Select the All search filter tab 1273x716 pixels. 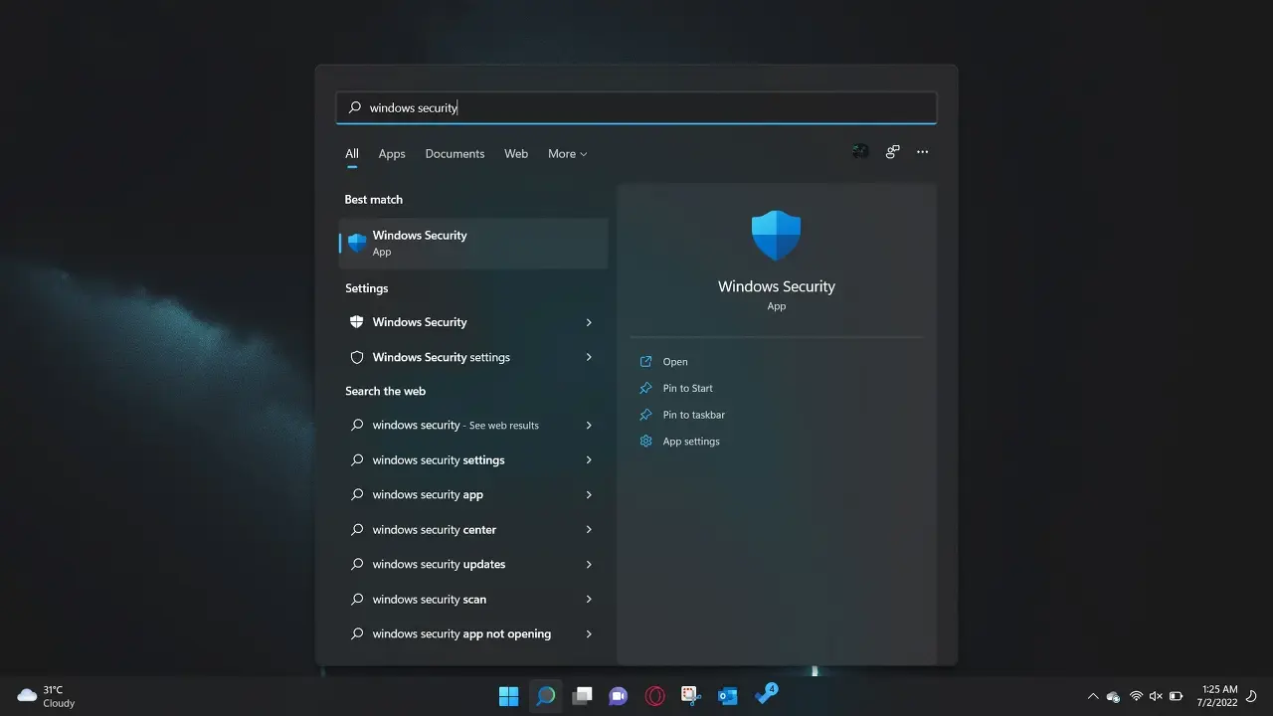coord(352,154)
